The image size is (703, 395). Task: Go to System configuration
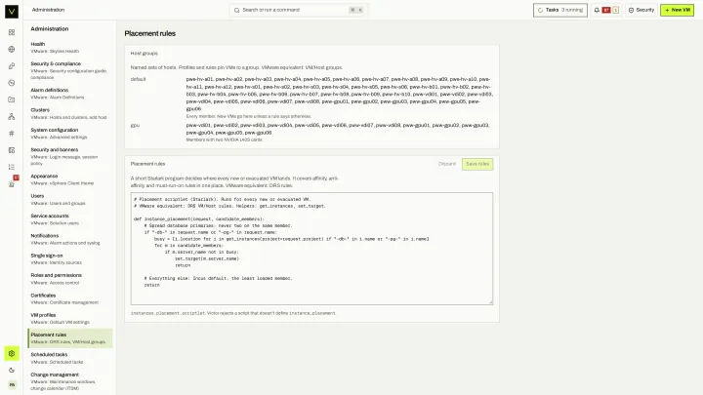click(x=69, y=133)
